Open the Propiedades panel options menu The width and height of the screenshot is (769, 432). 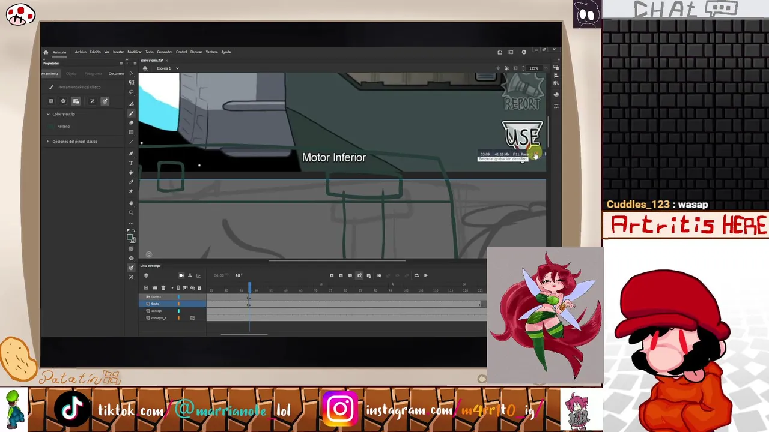click(121, 63)
